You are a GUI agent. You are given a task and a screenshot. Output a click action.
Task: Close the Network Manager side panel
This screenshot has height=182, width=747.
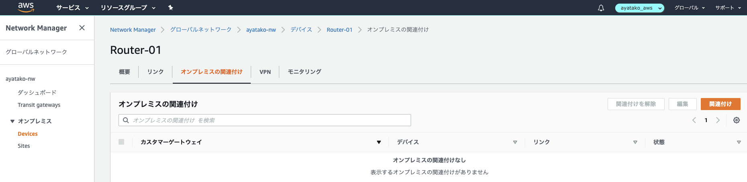82,28
